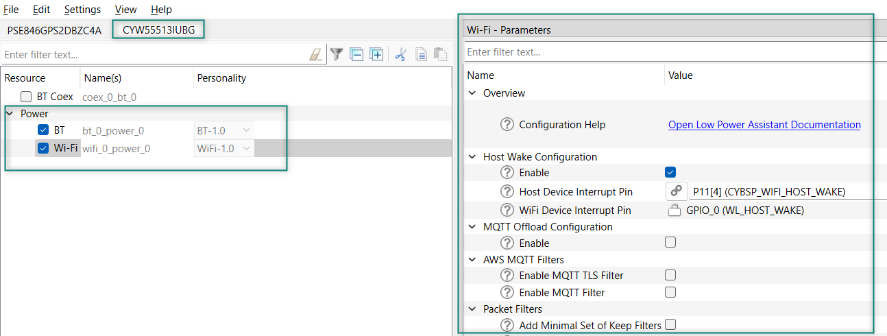Uncheck the Wi-Fi power resource
The image size is (887, 336).
43,148
